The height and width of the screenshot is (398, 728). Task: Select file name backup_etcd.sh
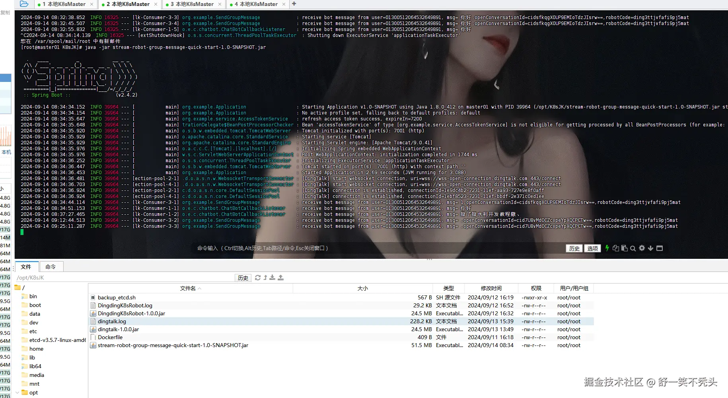(117, 297)
